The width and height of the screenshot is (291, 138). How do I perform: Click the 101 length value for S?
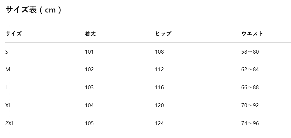89,52
